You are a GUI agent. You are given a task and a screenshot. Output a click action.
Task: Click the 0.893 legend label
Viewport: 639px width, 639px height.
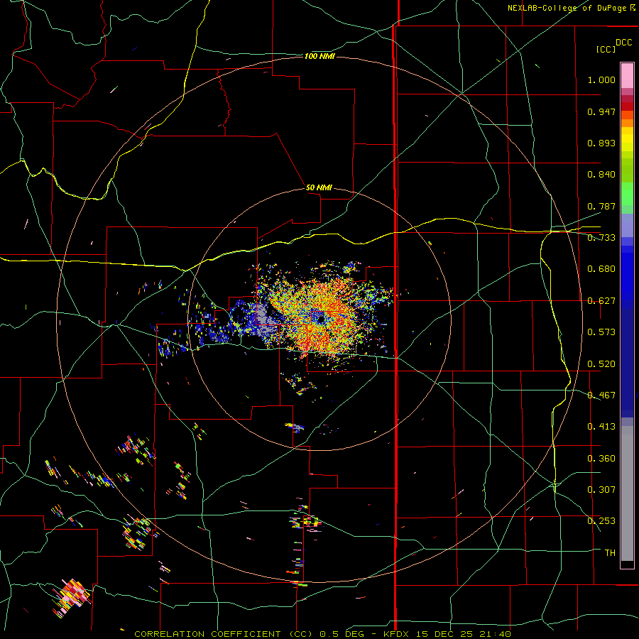click(x=601, y=143)
